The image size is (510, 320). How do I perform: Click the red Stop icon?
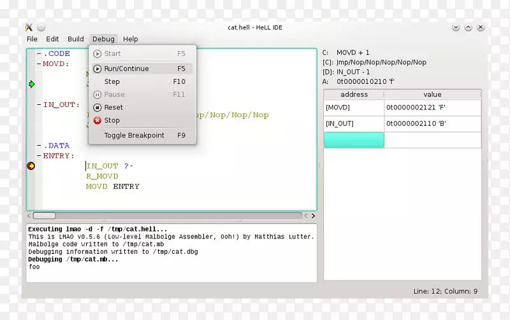[98, 120]
